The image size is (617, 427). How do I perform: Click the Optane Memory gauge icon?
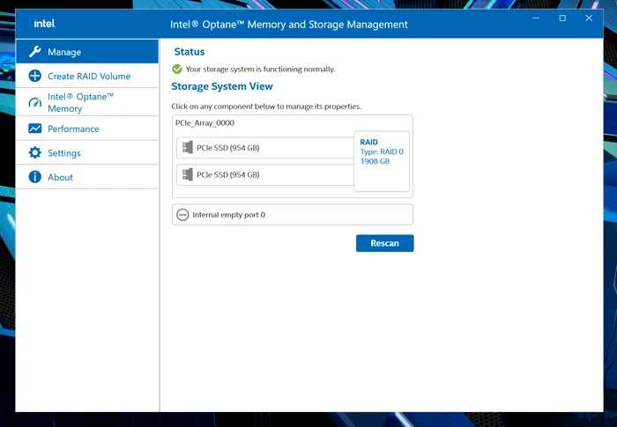click(35, 102)
